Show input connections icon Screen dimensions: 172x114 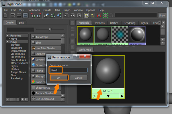(x=67, y=15)
